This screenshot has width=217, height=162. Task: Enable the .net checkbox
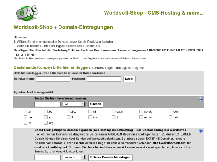[x=170, y=117]
